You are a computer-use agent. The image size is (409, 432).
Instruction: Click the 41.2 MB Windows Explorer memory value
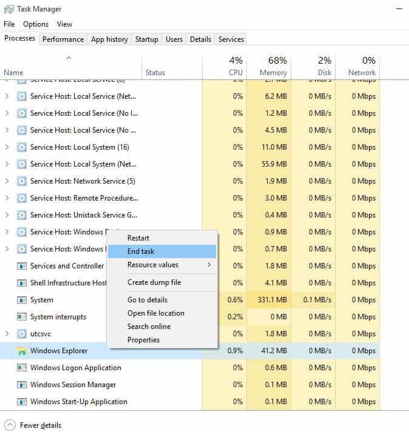(x=274, y=351)
